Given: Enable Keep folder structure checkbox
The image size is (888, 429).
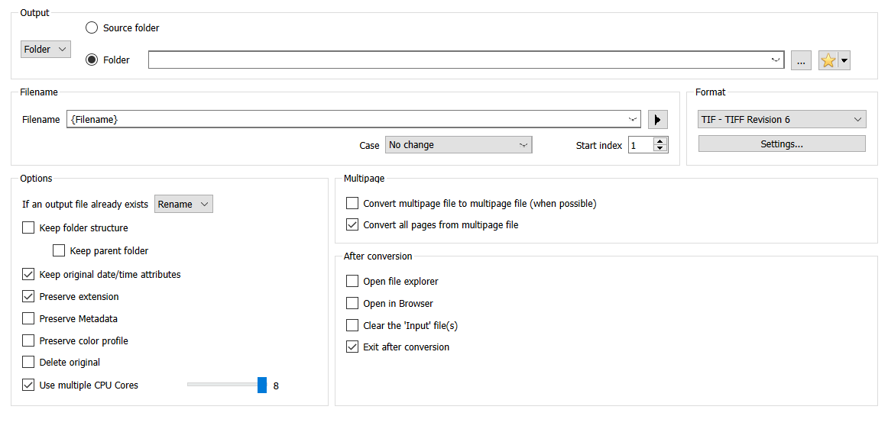Looking at the screenshot, I should (28, 227).
